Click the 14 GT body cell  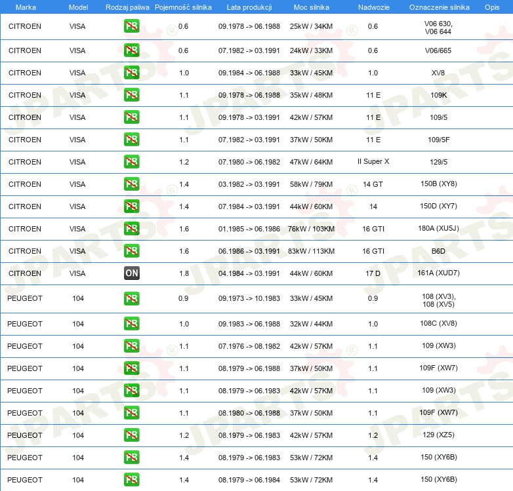click(373, 184)
